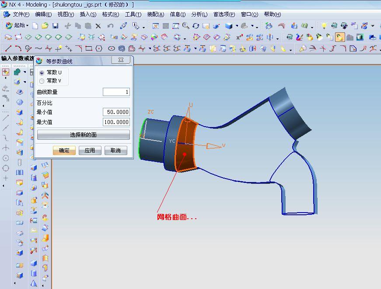Select the Polygon curve tool
This screenshot has width=381, height=289.
(x=99, y=48)
